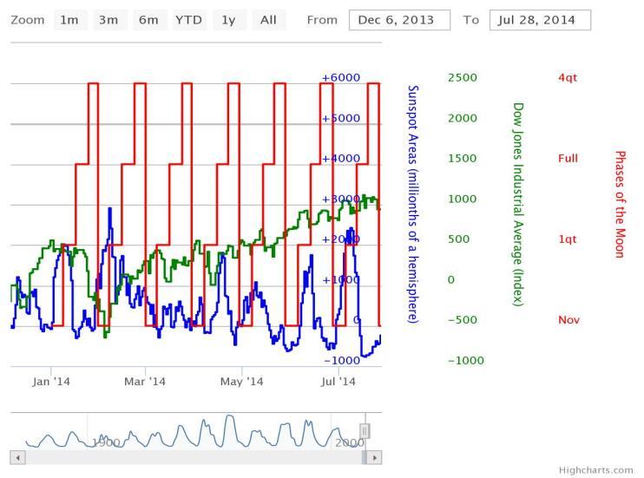Screen dimensions: 644x478
Task: Click the +6000 sunspot axis value
Action: [341, 77]
